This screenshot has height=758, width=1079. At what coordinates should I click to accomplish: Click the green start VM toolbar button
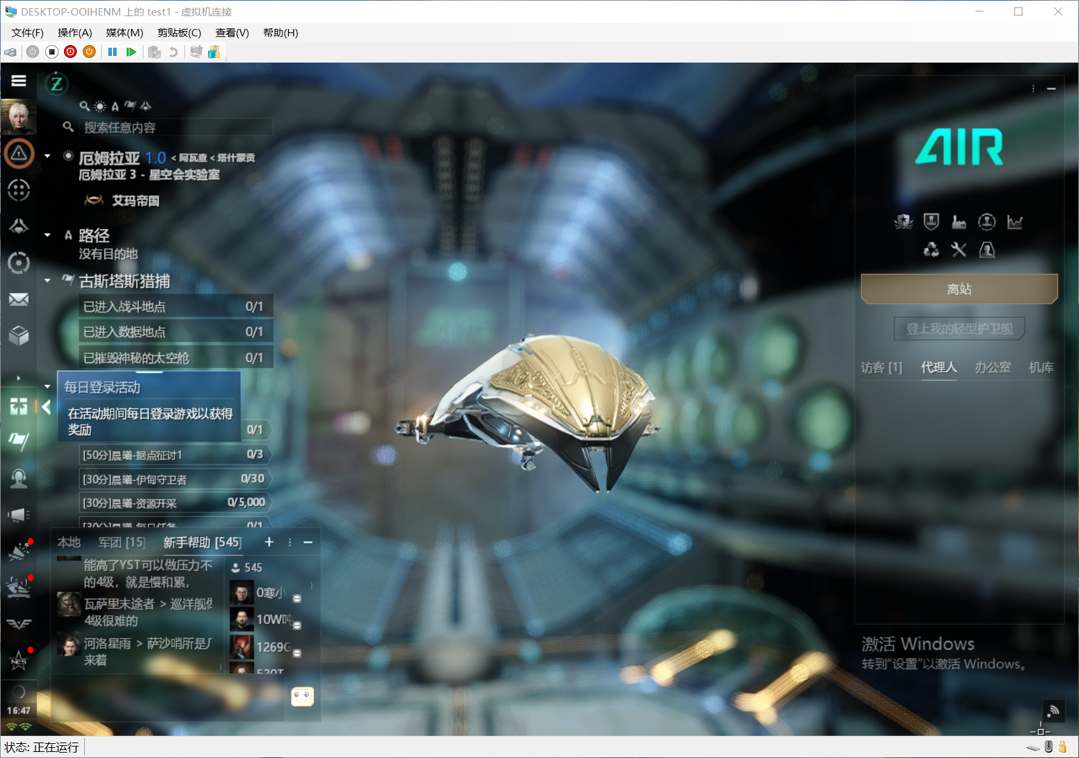(x=131, y=52)
